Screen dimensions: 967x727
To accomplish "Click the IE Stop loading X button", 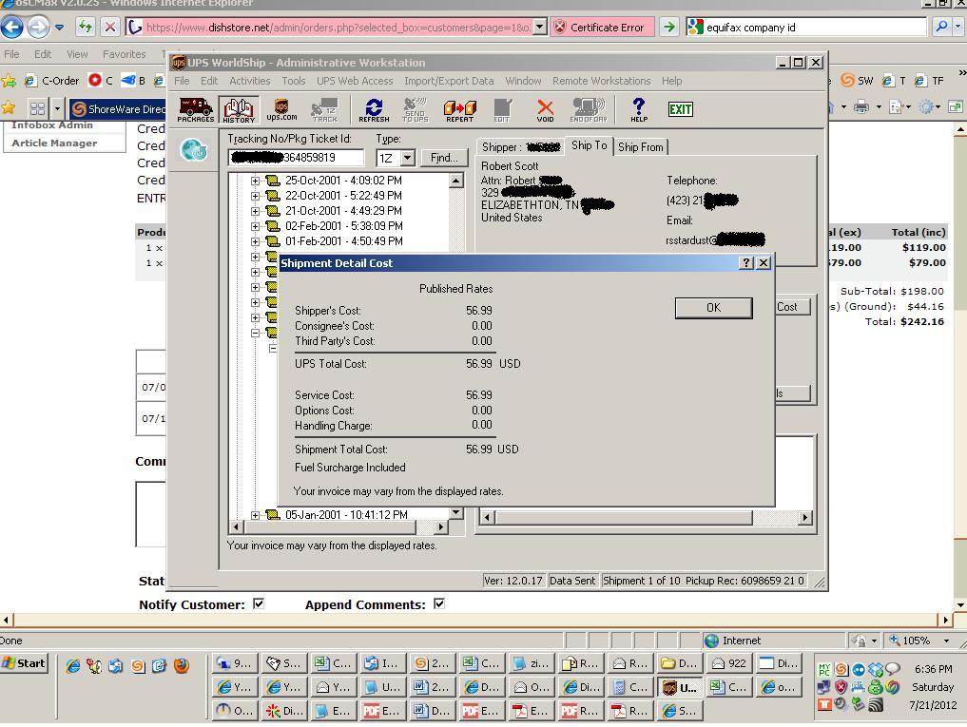I will (109, 27).
